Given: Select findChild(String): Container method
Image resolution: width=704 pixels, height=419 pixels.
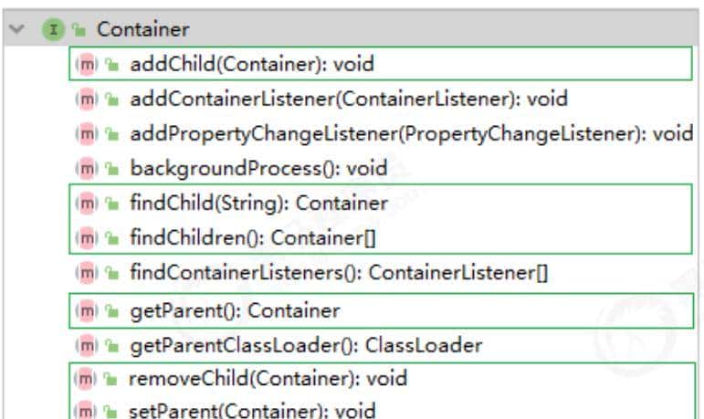Looking at the screenshot, I should (x=259, y=203).
